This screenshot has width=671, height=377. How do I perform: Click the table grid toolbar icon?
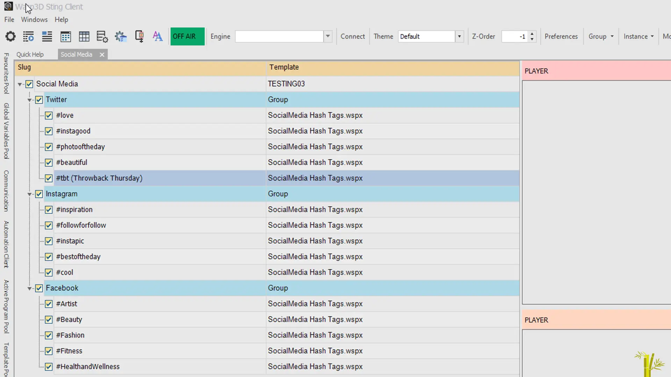tap(84, 36)
